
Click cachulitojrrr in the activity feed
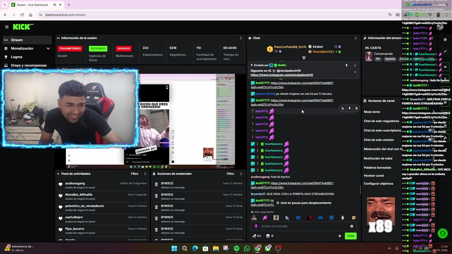point(74,217)
